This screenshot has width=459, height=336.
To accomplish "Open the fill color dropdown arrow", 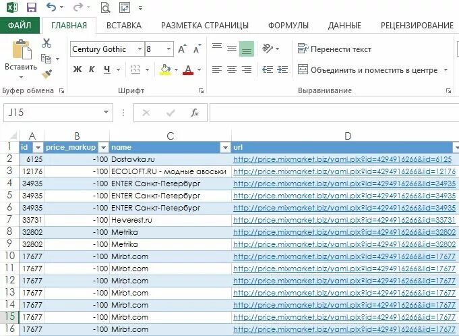I will point(176,69).
